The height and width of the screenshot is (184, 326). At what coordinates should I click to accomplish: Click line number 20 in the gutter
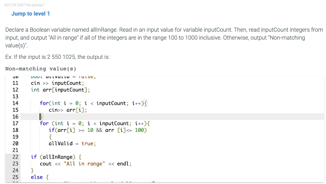(x=15, y=143)
